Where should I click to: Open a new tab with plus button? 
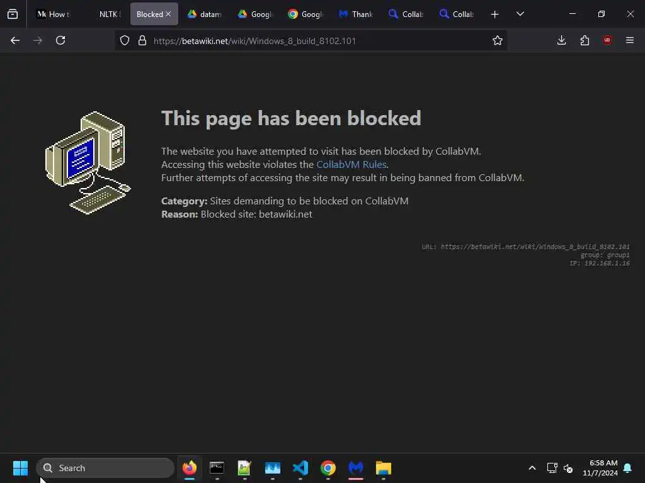point(495,14)
